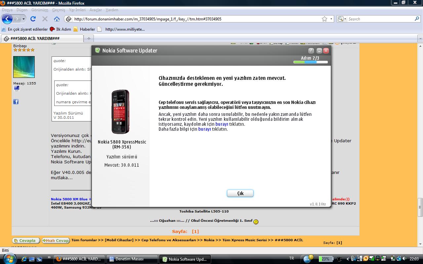Click 'Tüm Xpress Music Serisi' breadcrumb link
This screenshot has width=423, height=264.
(245, 240)
